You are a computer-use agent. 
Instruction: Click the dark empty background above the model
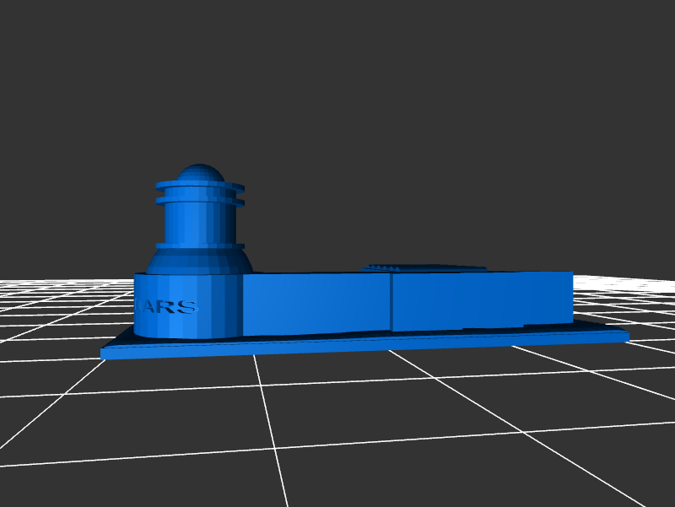380,101
